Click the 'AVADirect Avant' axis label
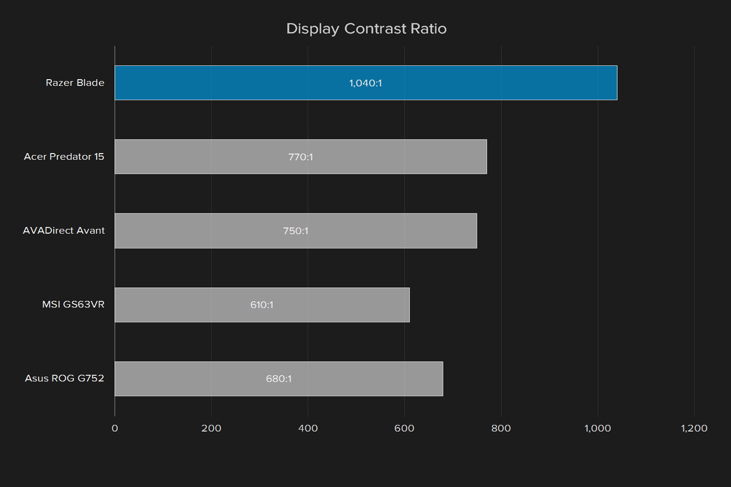The height and width of the screenshot is (487, 731). click(x=64, y=230)
